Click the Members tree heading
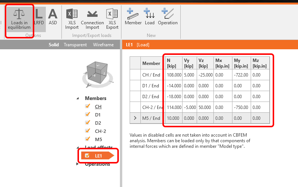Viewport: 298px width, 187px height. 96,98
